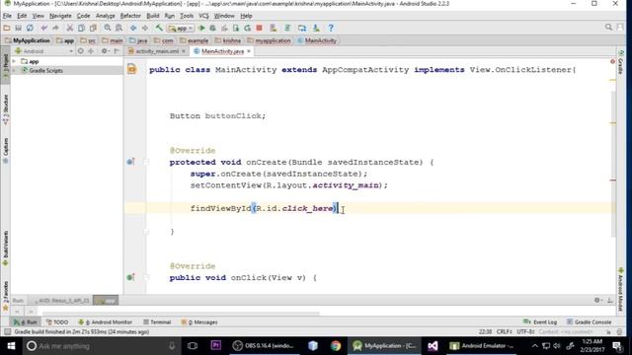Click the Synchronize toolbar icon

tap(30, 28)
